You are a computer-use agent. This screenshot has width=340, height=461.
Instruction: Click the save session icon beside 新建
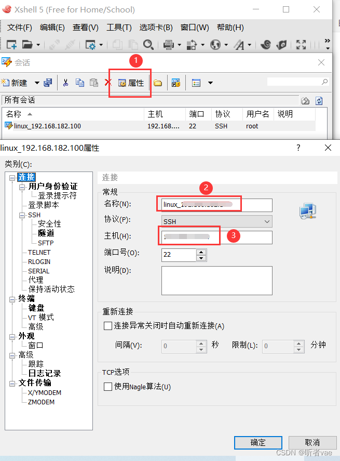(x=48, y=83)
